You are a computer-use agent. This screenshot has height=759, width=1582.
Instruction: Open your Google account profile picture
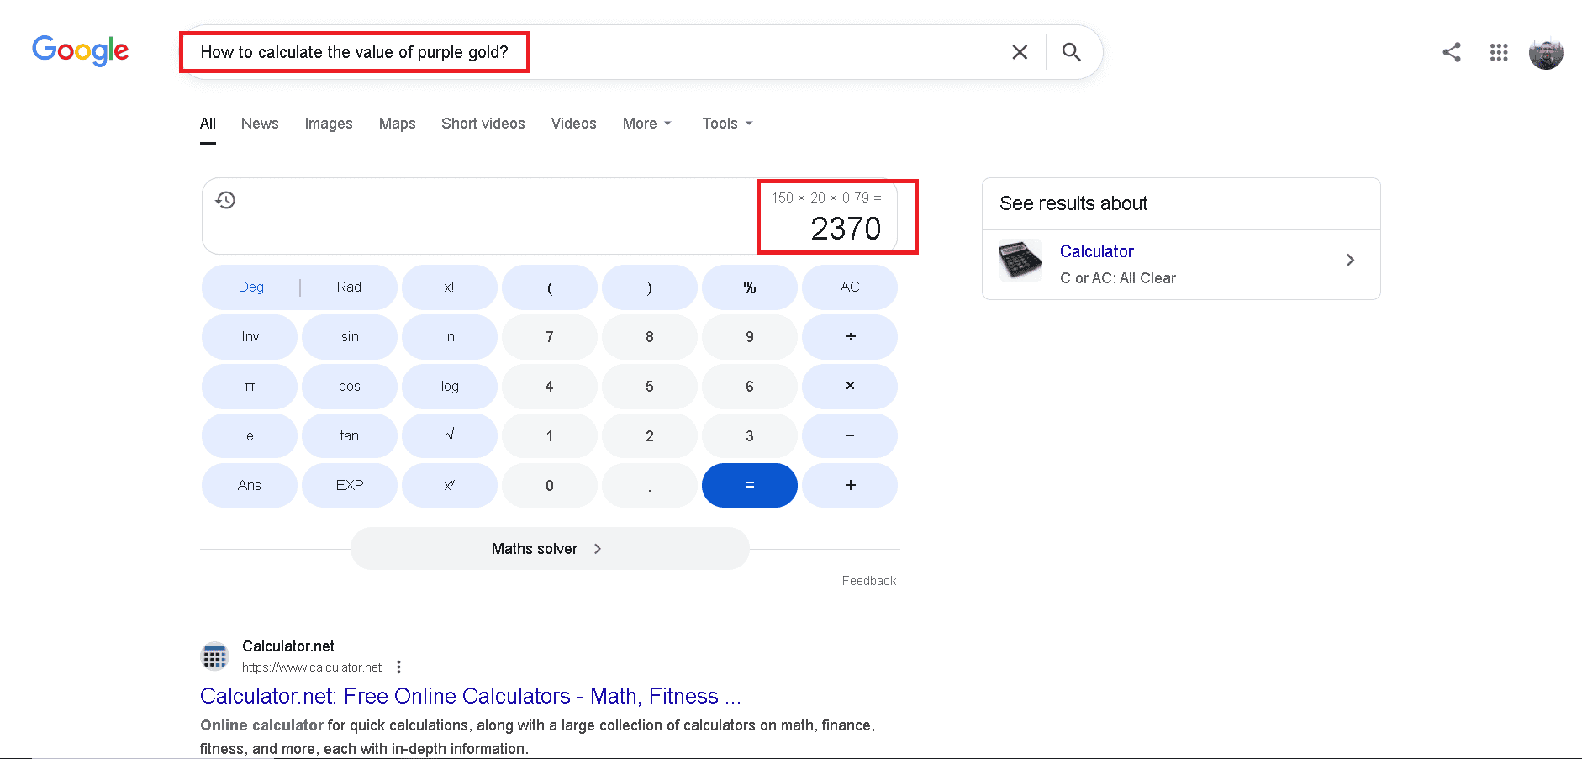[x=1546, y=52]
